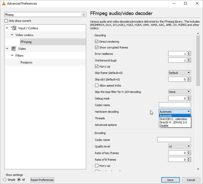
Task: Click the Decoding Codec name field
Action: [x=175, y=105]
